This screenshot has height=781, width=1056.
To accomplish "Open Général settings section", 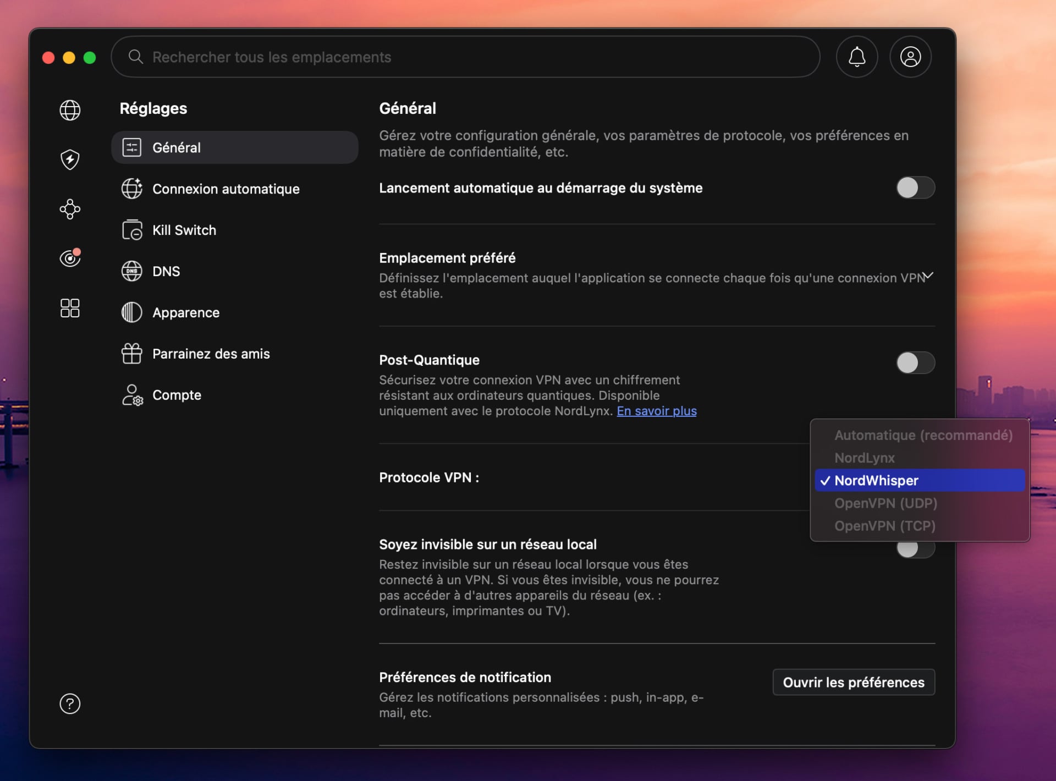I will coord(235,147).
